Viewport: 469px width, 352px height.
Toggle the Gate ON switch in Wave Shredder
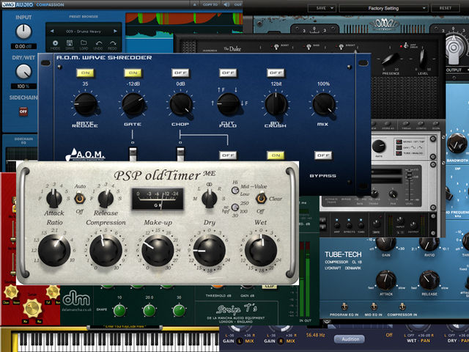tap(133, 73)
